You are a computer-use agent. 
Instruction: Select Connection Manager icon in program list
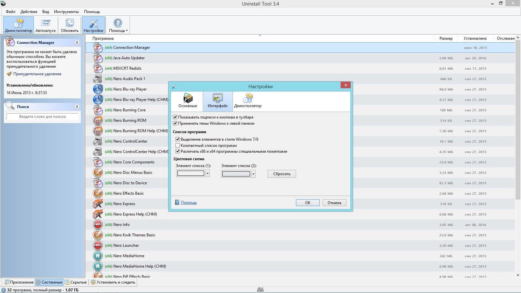pos(98,48)
